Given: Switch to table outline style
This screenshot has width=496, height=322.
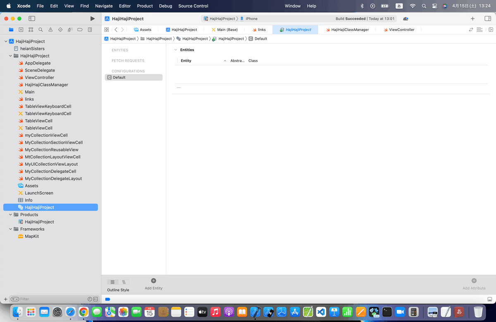Looking at the screenshot, I should [x=112, y=282].
